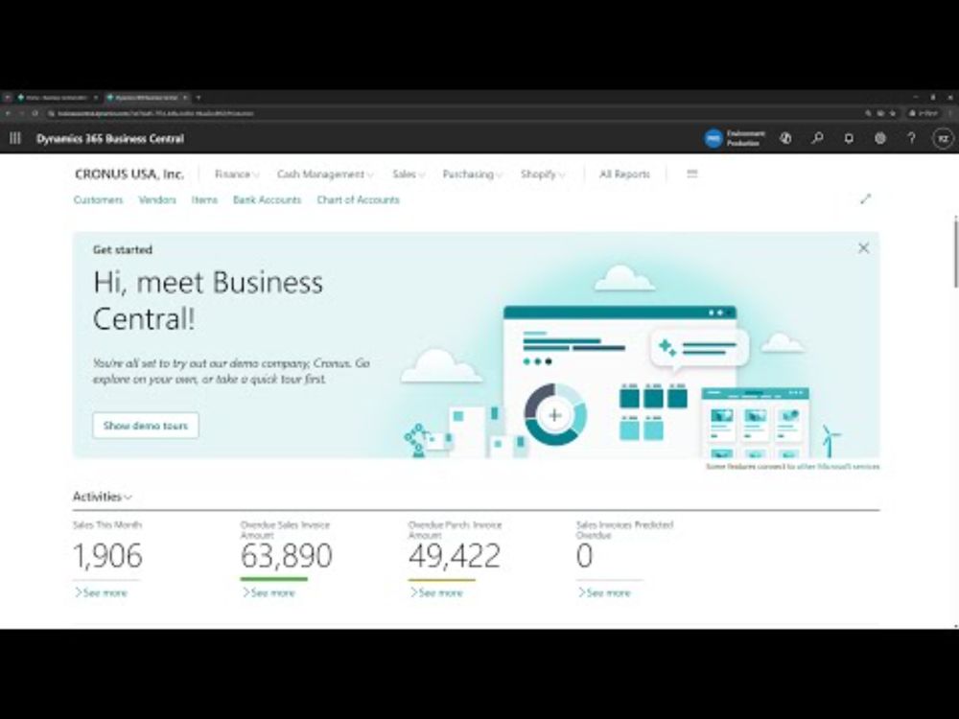This screenshot has height=719, width=959.
Task: Click See more under Overdue Sales Invoice Amount
Action: (x=269, y=592)
